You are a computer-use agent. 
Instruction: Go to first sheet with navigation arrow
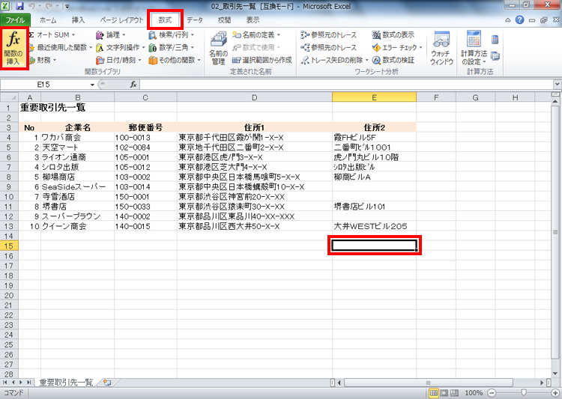click(x=5, y=383)
